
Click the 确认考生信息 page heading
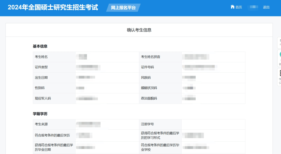pyautogui.click(x=139, y=30)
